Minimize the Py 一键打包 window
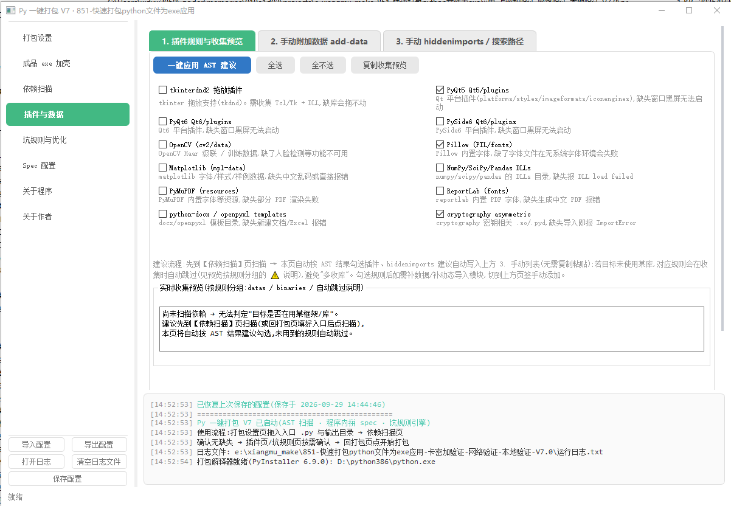 pyautogui.click(x=661, y=10)
